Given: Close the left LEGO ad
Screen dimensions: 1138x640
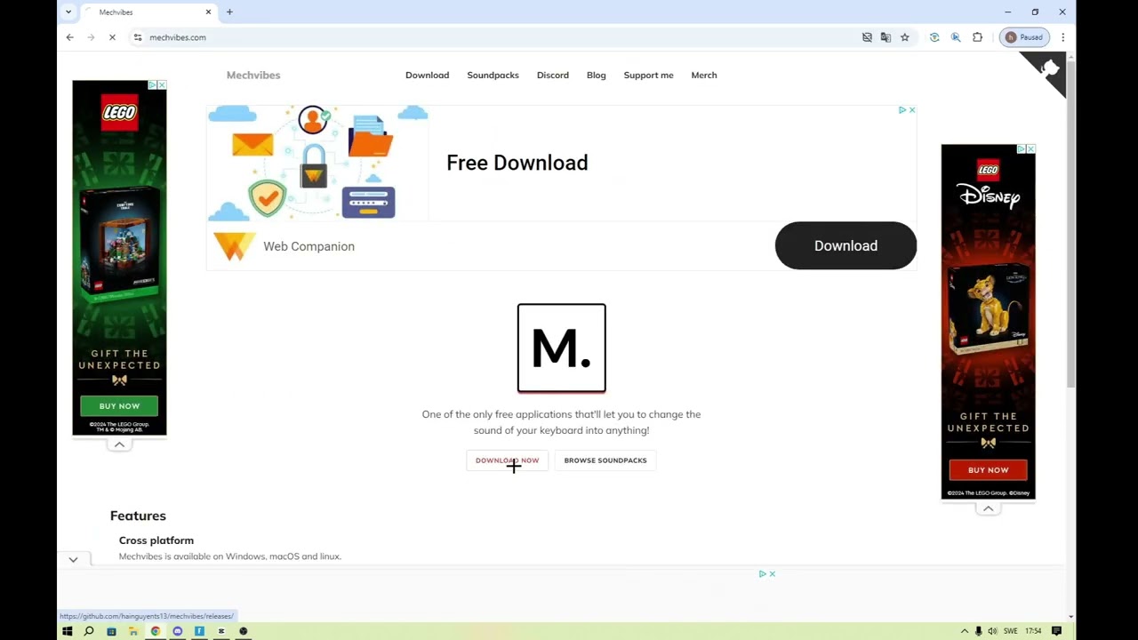Looking at the screenshot, I should (x=162, y=85).
